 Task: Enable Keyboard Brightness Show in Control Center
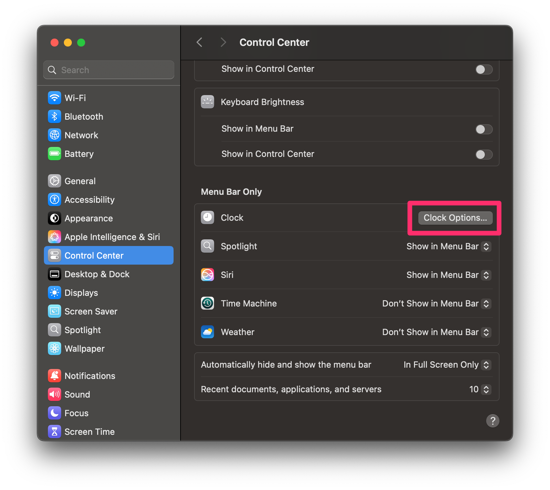484,154
